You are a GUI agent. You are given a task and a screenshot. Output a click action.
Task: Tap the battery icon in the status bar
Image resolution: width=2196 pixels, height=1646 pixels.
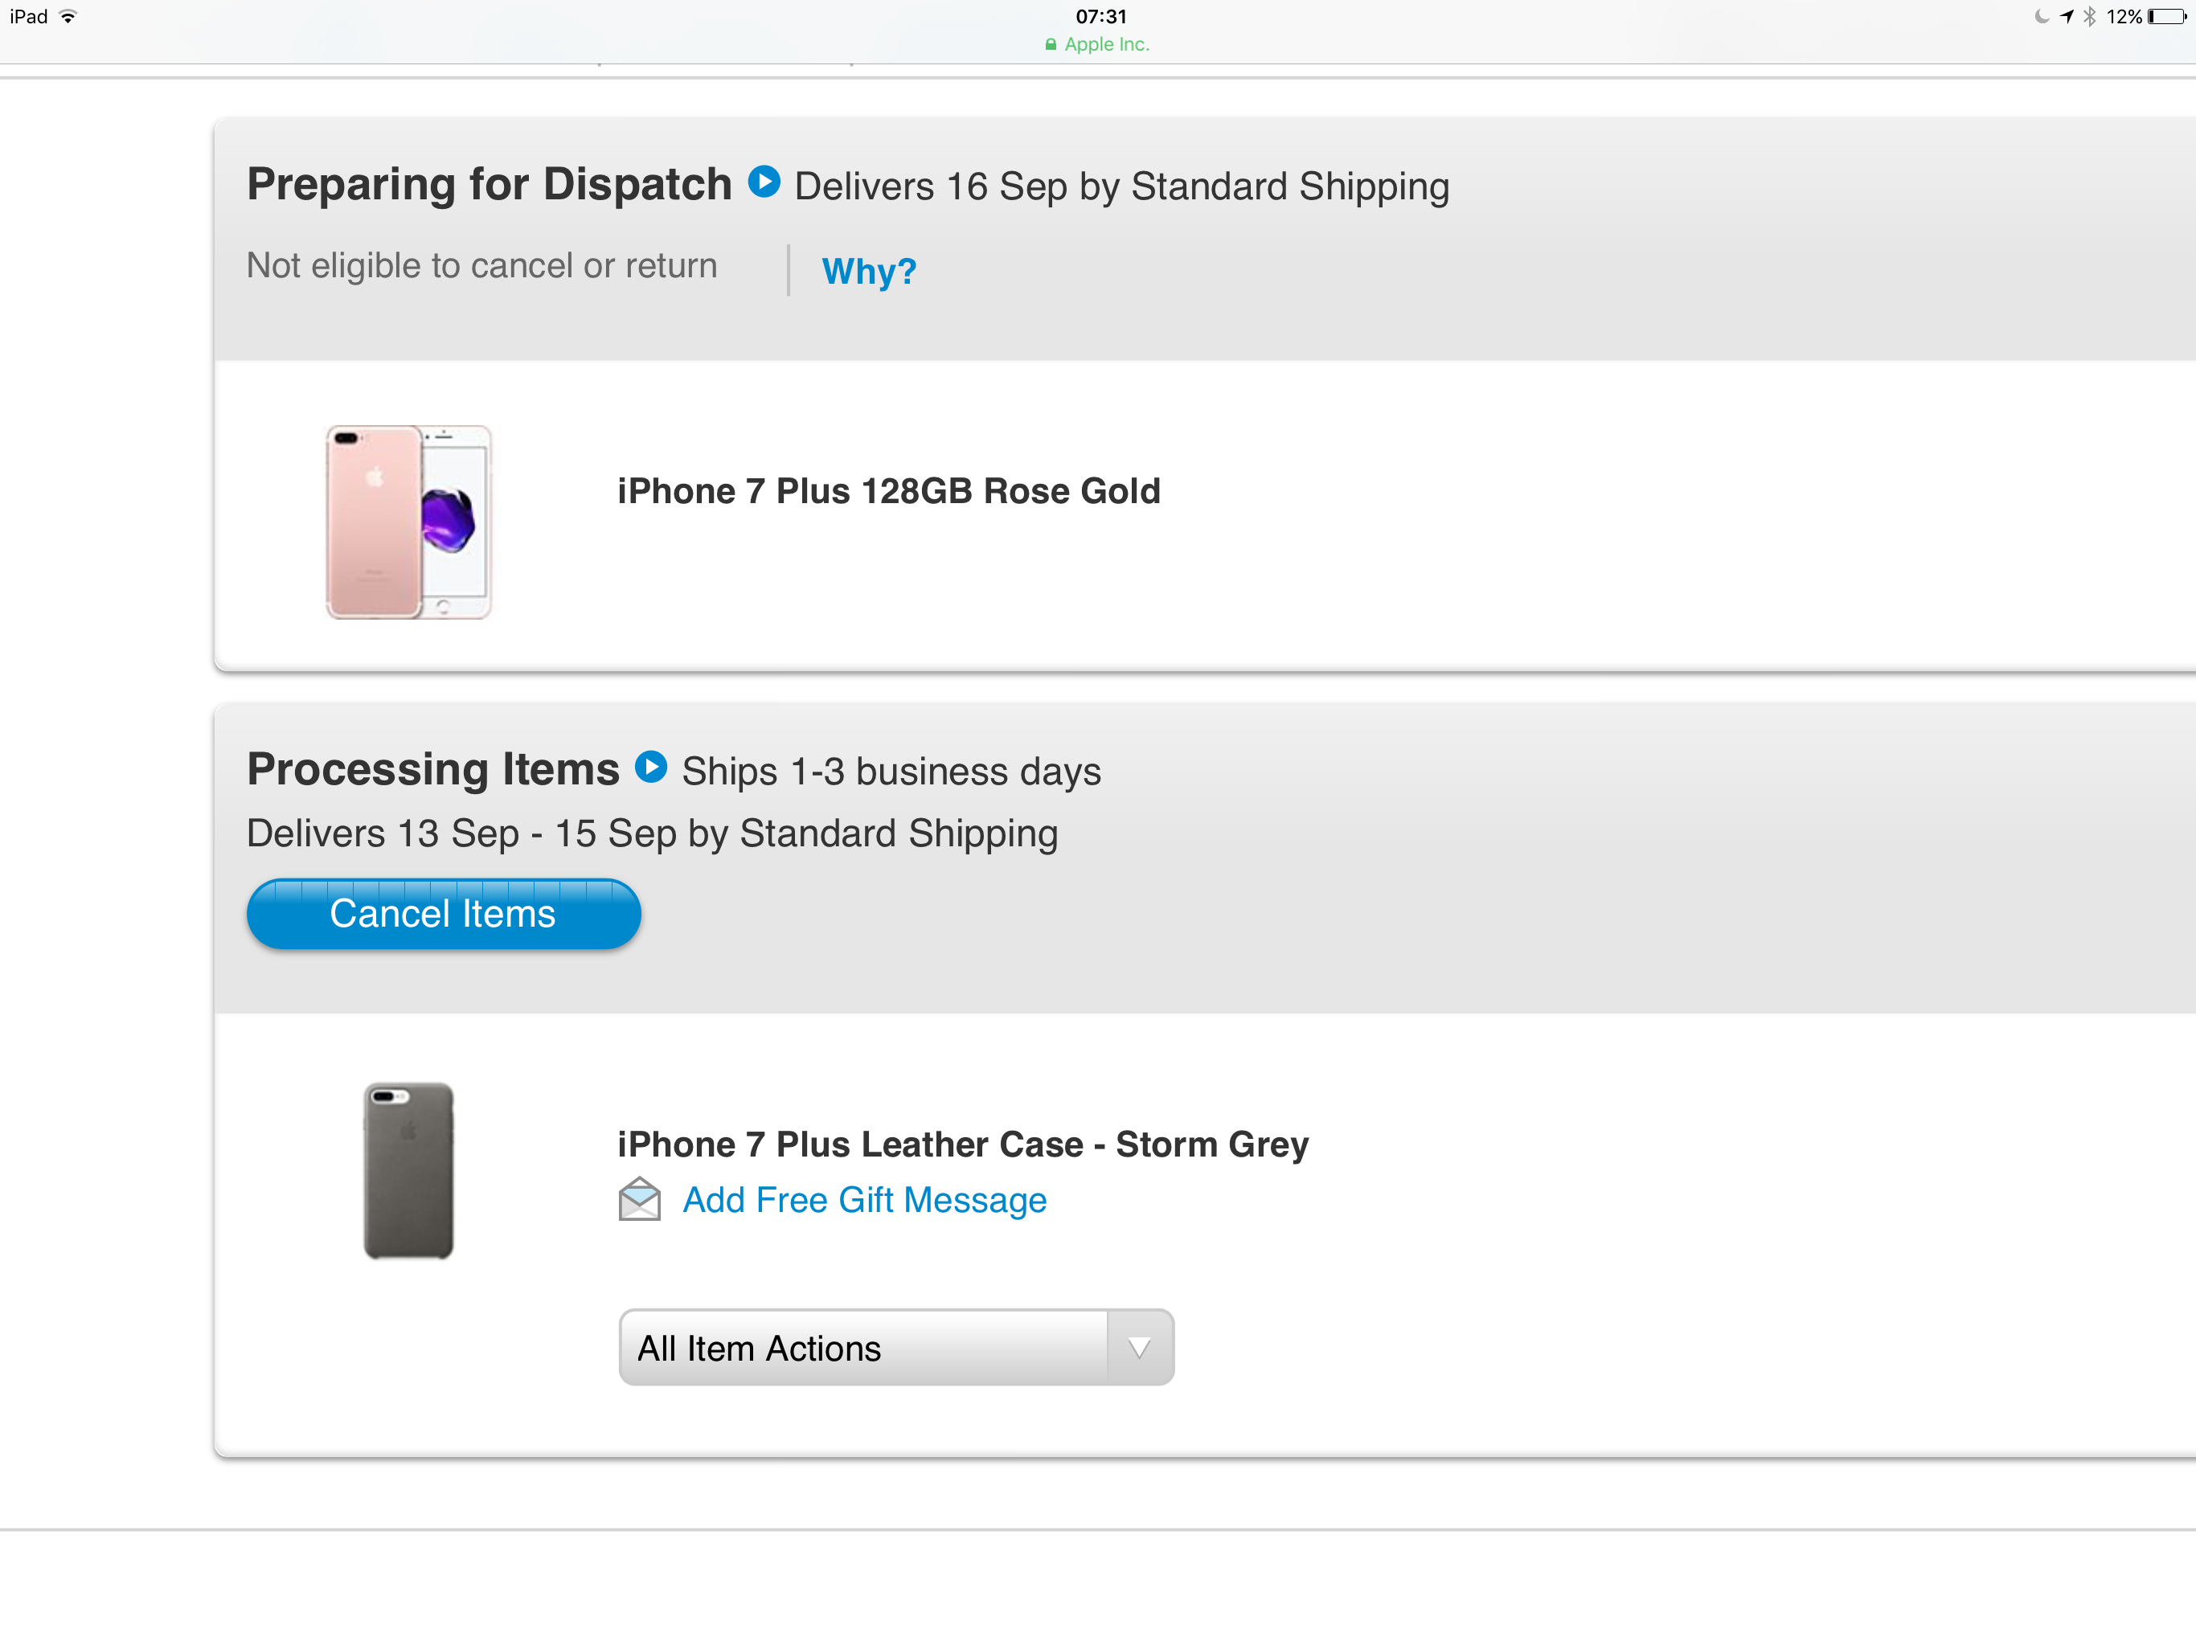pos(2168,17)
